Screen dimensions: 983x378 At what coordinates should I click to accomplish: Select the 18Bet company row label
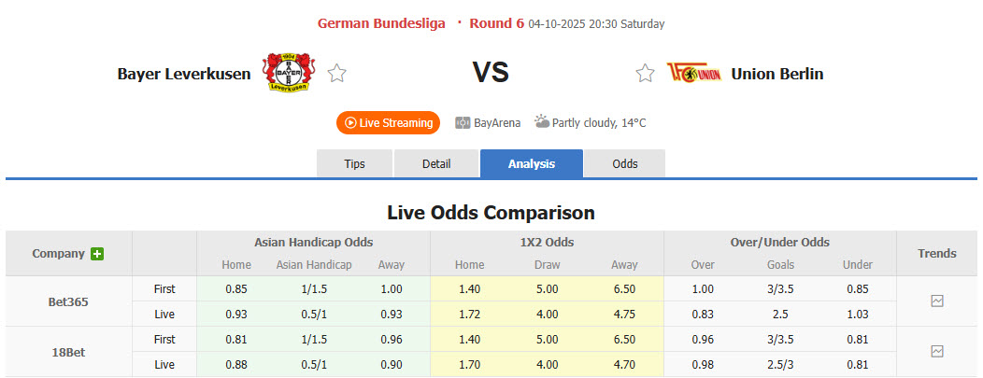click(x=69, y=352)
